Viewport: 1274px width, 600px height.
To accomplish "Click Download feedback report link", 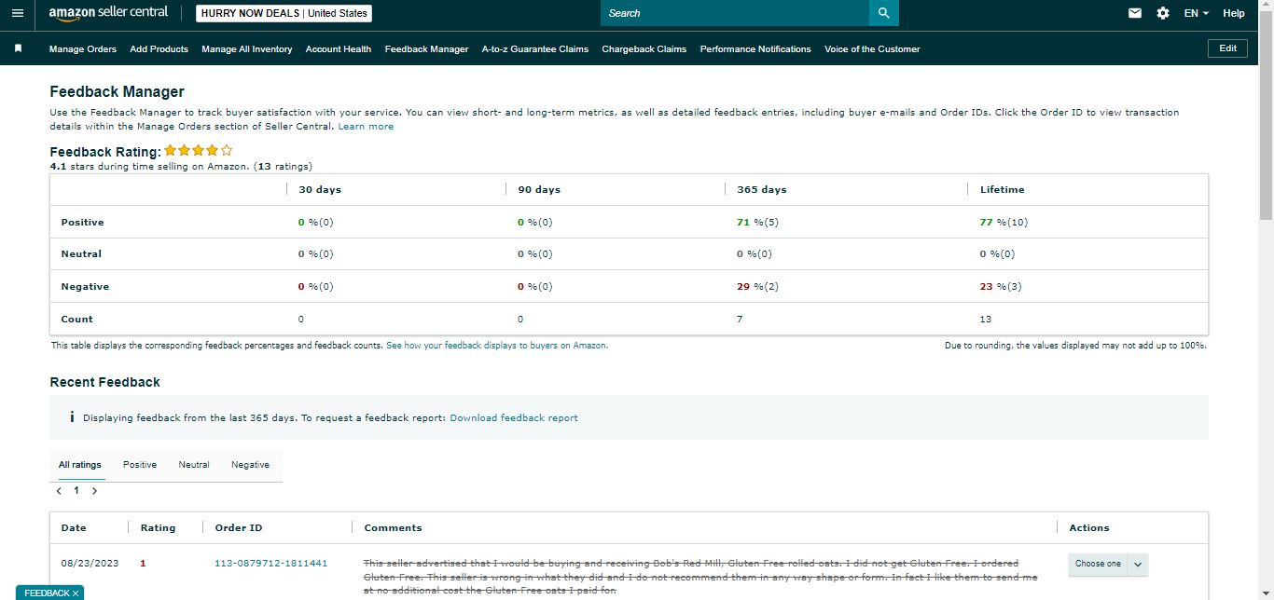I will (x=514, y=417).
